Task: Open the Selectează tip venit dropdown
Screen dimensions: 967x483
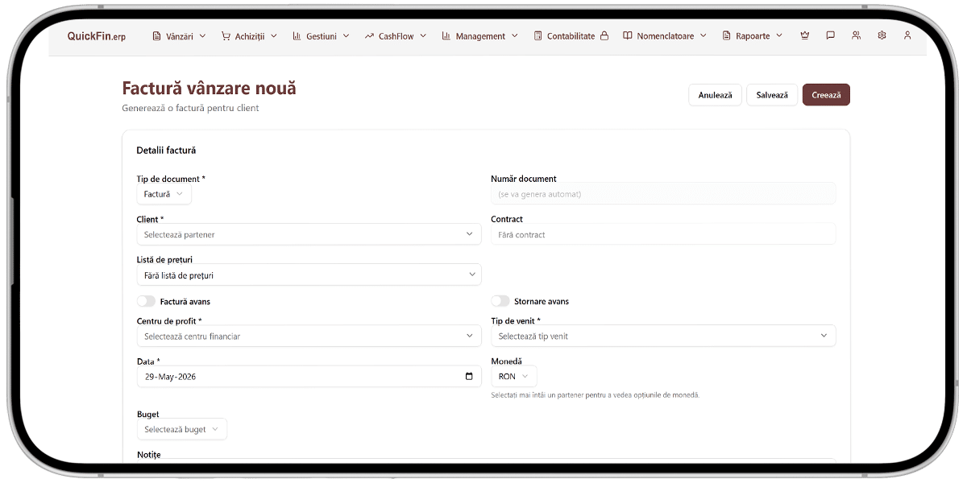Action: (663, 336)
